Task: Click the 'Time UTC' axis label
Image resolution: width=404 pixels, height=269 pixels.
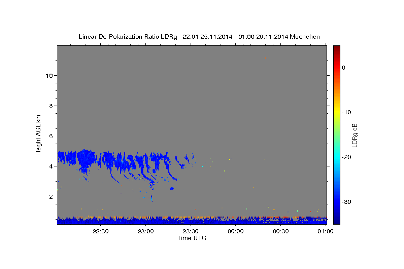Action: (x=192, y=238)
